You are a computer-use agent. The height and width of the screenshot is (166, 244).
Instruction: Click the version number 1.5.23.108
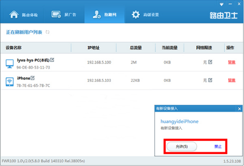pyautogui.click(x=233, y=161)
